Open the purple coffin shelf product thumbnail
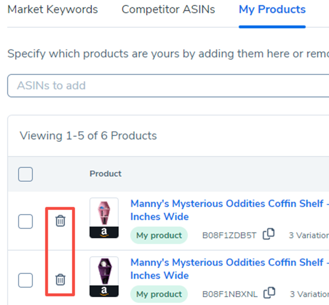This screenshot has height=305, width=329. click(x=104, y=276)
